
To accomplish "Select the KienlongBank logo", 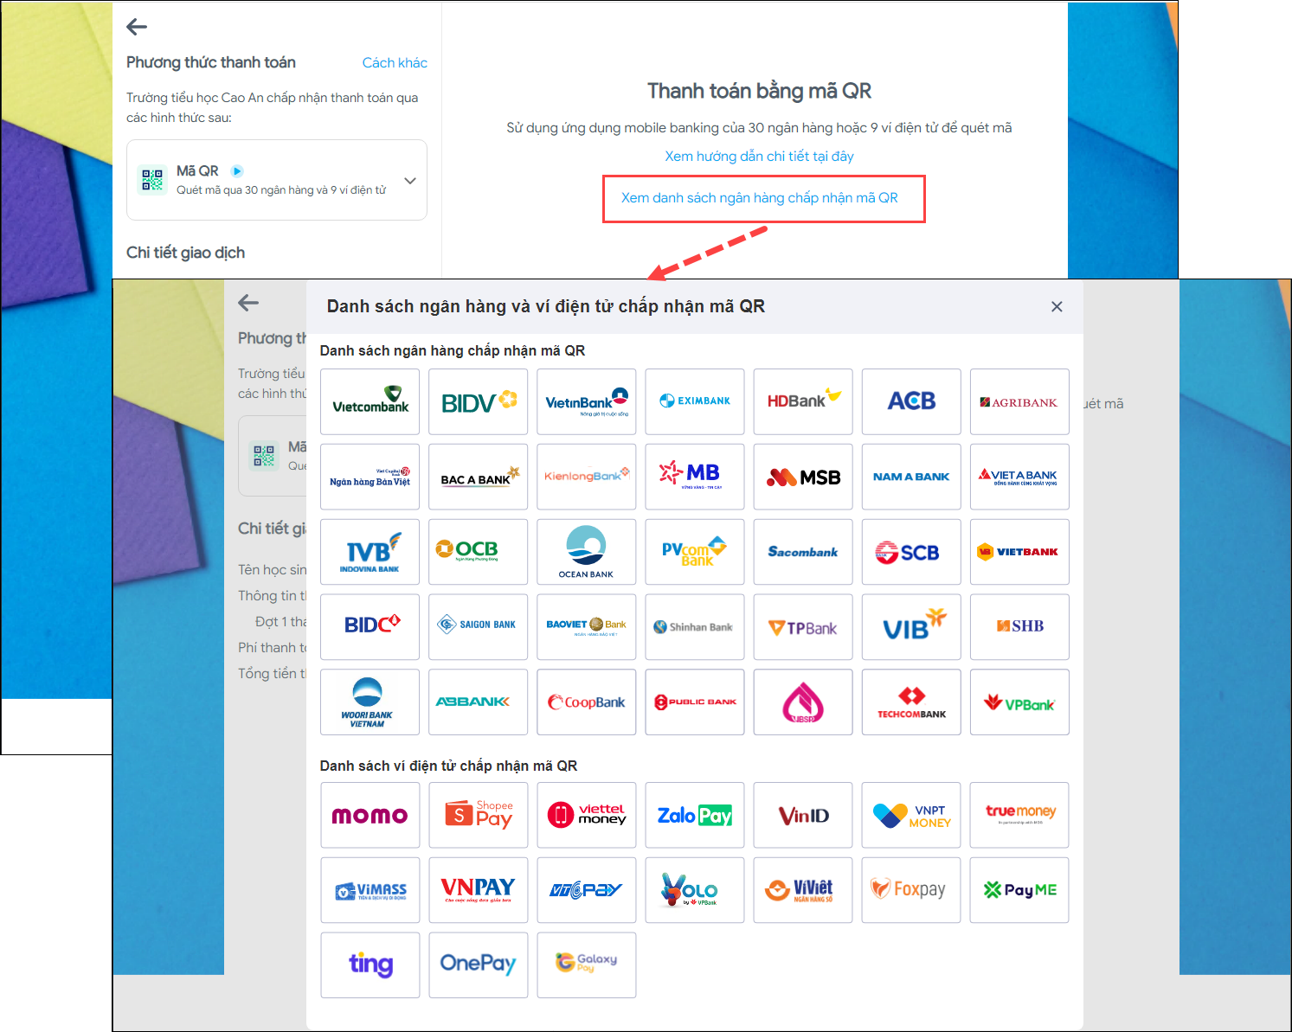I will (587, 477).
